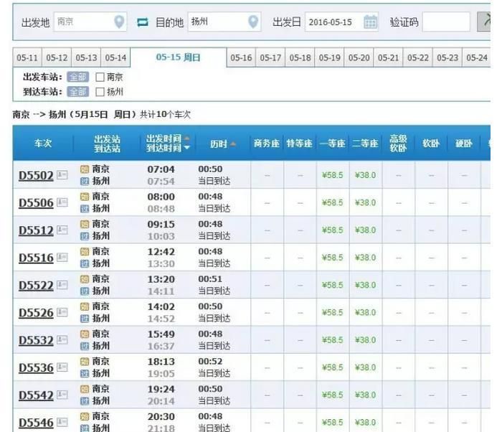This screenshot has height=432, width=502.
Task: Switch to the 05-16 date tab
Action: coord(241,58)
